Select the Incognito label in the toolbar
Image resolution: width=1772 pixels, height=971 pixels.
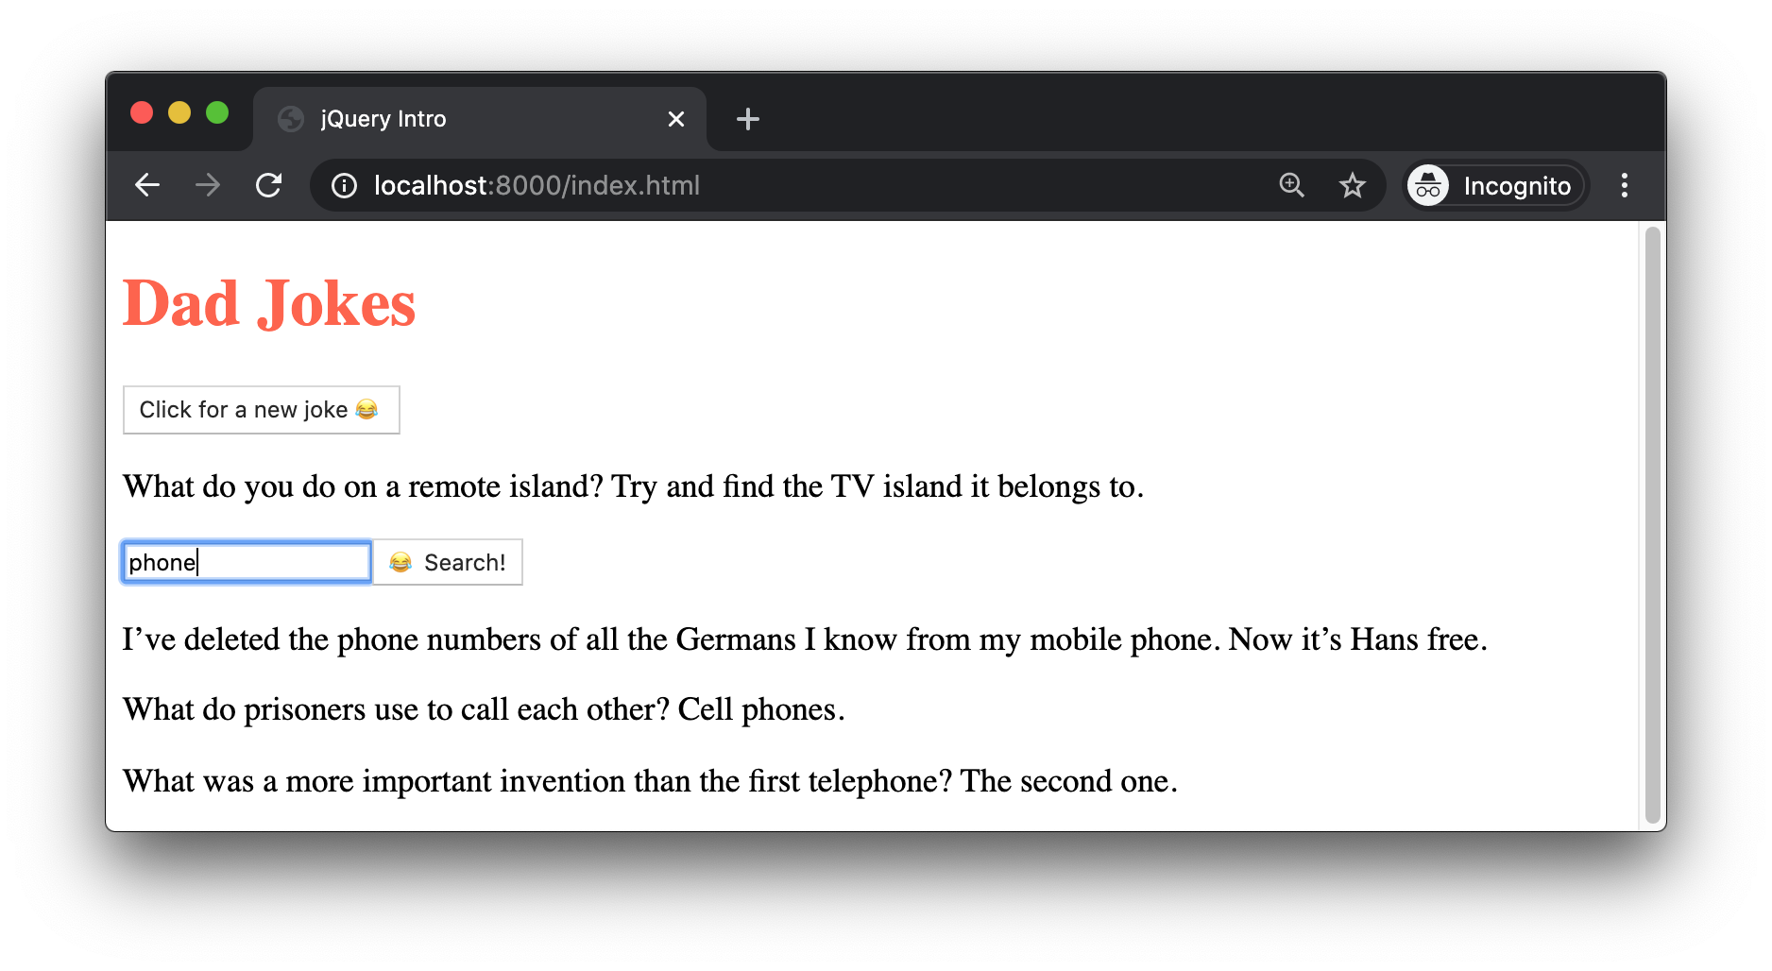(x=1516, y=185)
